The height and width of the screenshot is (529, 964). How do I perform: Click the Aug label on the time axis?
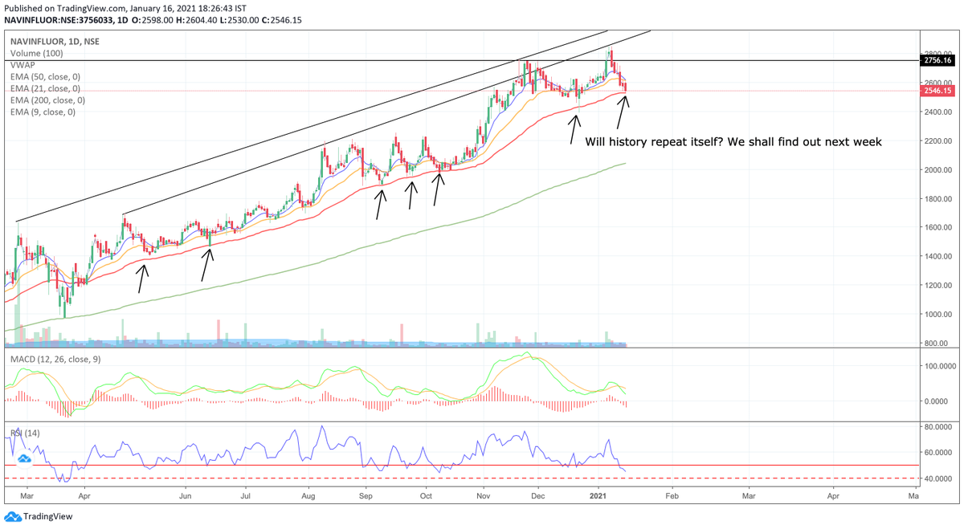point(308,497)
